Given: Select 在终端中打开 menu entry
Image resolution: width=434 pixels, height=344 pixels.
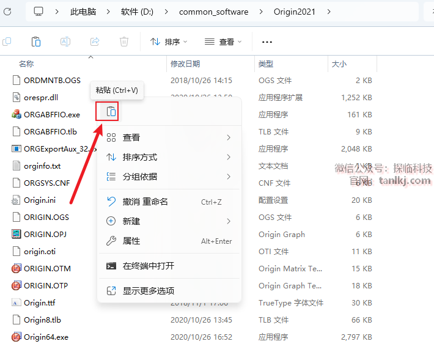Looking at the screenshot, I should coord(148,266).
